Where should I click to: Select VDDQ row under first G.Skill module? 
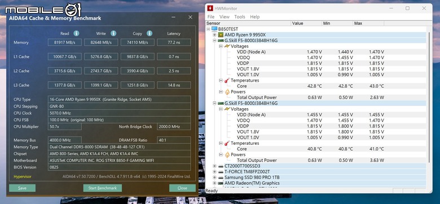(316, 57)
